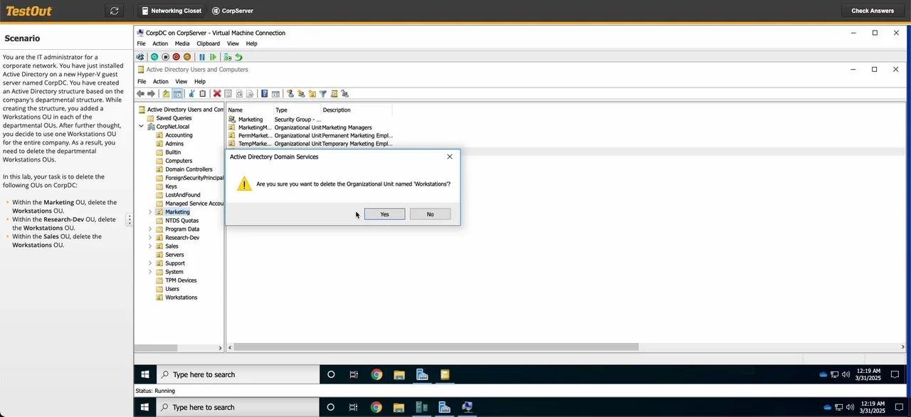Screen dimensions: 911x417
Task: Click the red Shut Down VM icon
Action: [x=177, y=57]
